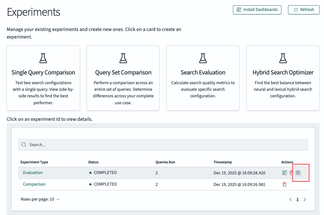324x215 pixels.
Task: Click the Hybrid Search Optimizer flask icon
Action: coord(283,58)
